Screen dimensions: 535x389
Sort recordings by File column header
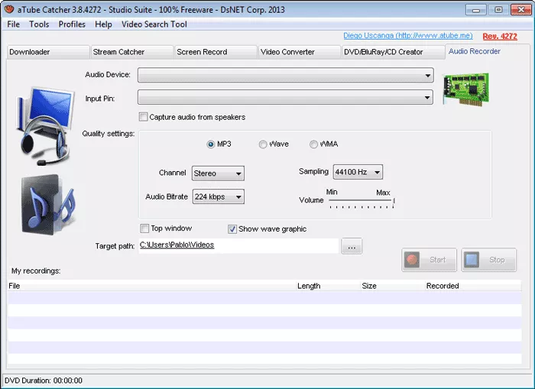click(x=151, y=286)
